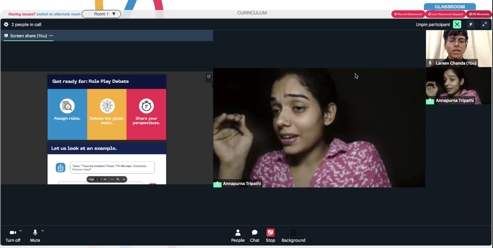Enter fullscreen with expand arrows icon
The height and width of the screenshot is (248, 493).
pos(485,25)
